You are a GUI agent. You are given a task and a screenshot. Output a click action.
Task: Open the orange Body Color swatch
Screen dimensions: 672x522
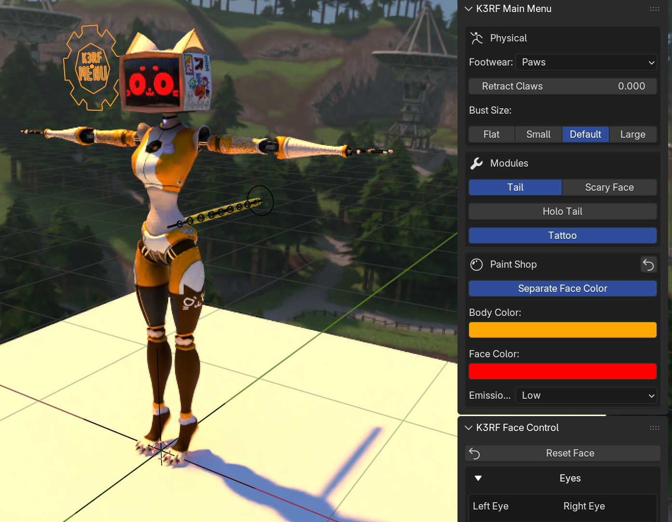(563, 330)
